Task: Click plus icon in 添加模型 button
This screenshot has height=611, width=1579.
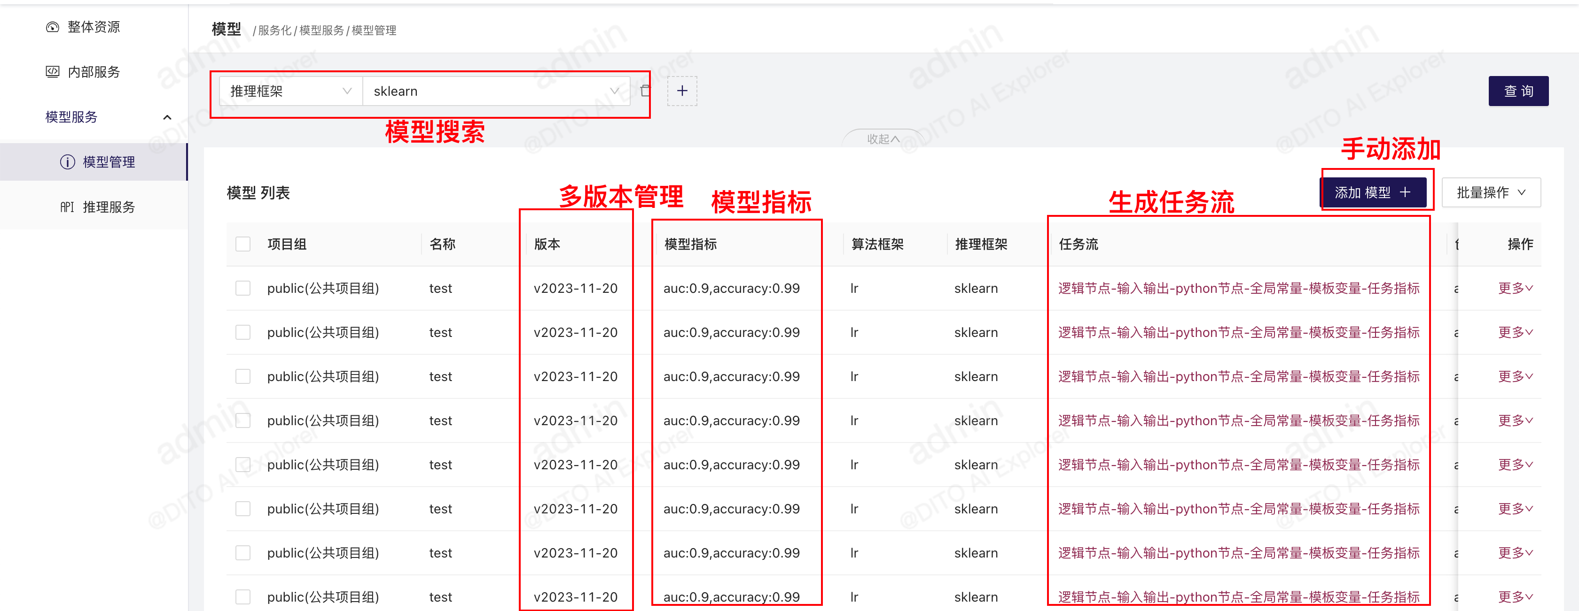Action: [x=1406, y=192]
